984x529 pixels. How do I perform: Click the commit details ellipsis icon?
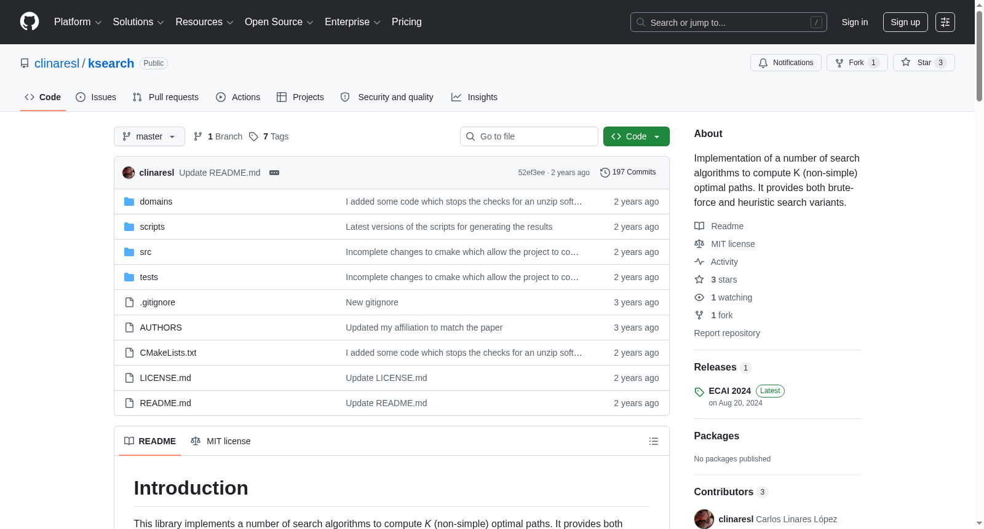tap(274, 173)
